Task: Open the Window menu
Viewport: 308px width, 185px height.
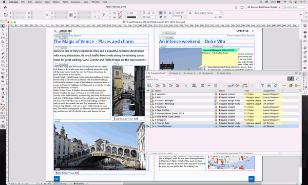Action: coord(95,2)
